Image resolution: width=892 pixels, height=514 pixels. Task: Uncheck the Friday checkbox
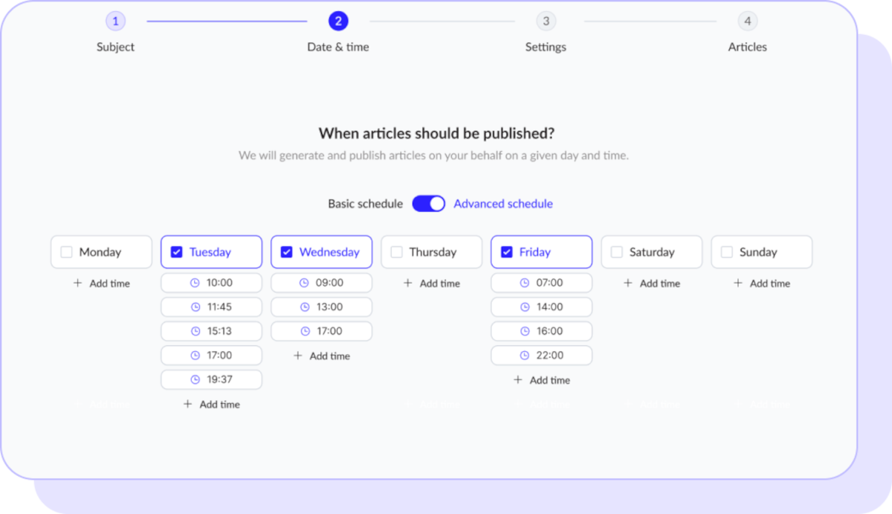click(x=506, y=252)
